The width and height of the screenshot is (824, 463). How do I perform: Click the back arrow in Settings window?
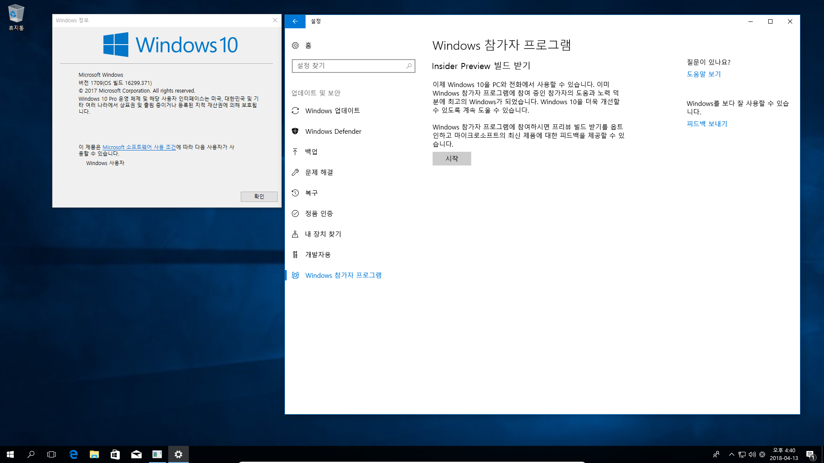pos(295,21)
